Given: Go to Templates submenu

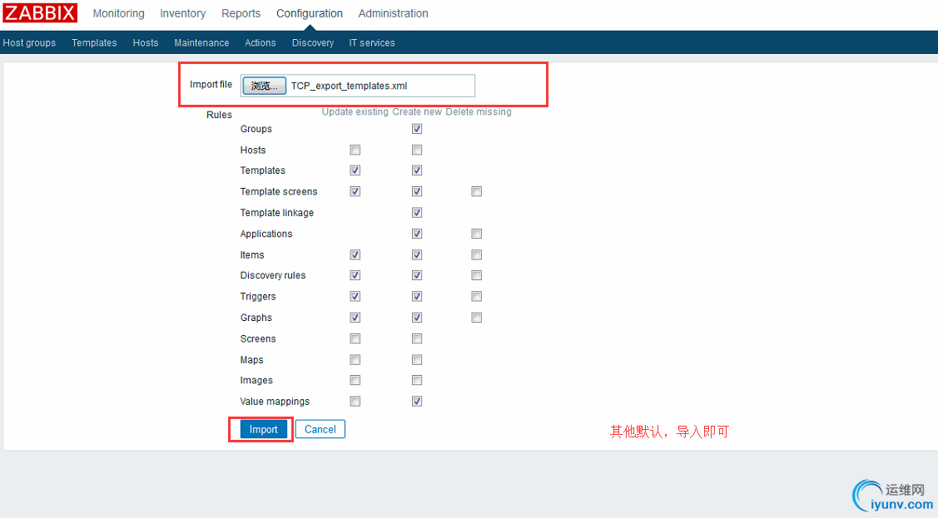Looking at the screenshot, I should [x=94, y=43].
